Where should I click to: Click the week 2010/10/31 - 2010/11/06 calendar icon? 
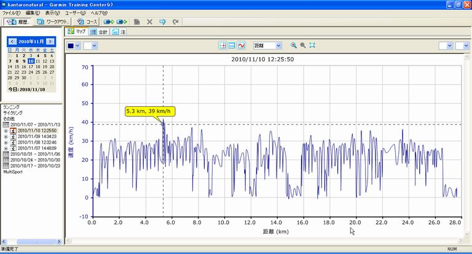click(6, 154)
